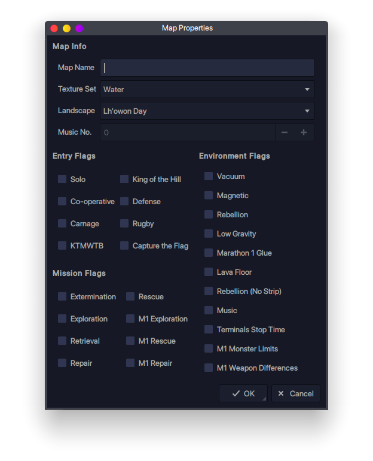The height and width of the screenshot is (461, 373).
Task: Click the purple maximize window button
Action: click(79, 28)
